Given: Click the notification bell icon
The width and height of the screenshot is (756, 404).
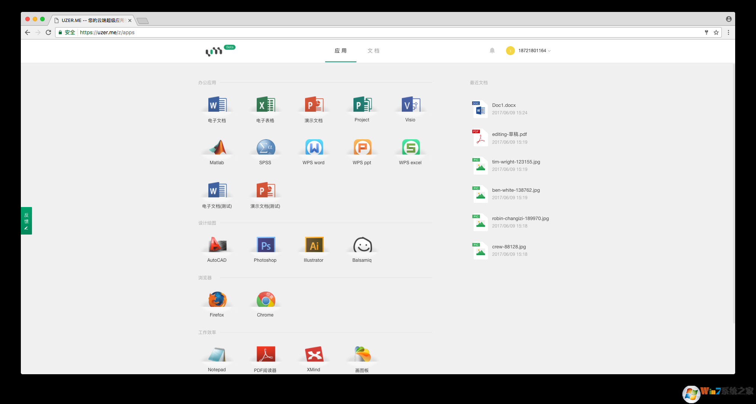Looking at the screenshot, I should 492,51.
